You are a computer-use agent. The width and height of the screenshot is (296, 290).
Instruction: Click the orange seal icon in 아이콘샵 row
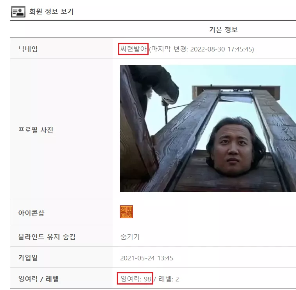(x=126, y=212)
